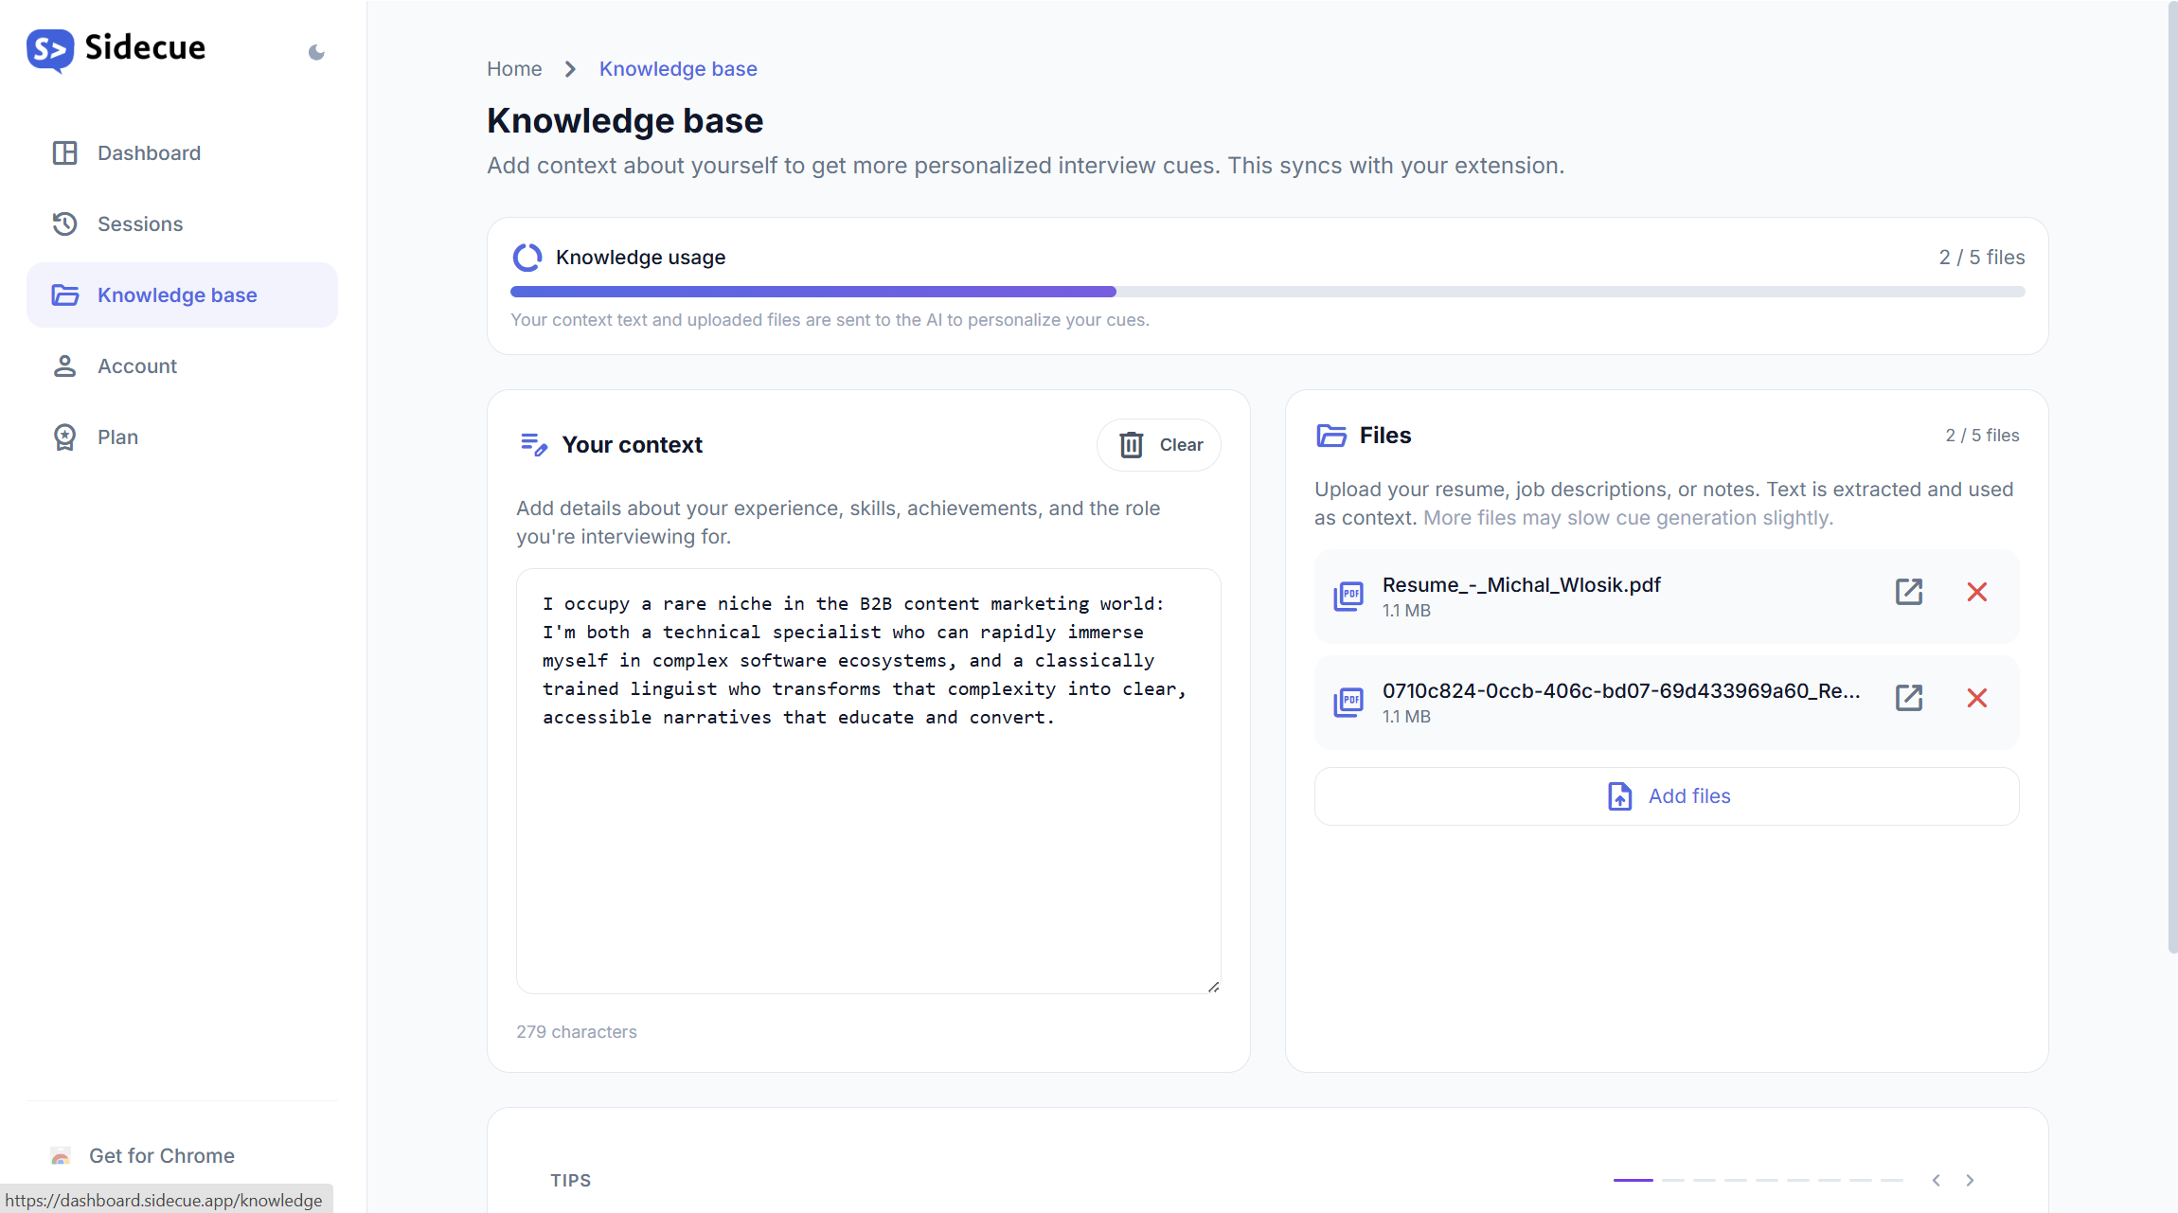This screenshot has width=2178, height=1213.
Task: Click the Sidecue logo icon
Action: 50,49
